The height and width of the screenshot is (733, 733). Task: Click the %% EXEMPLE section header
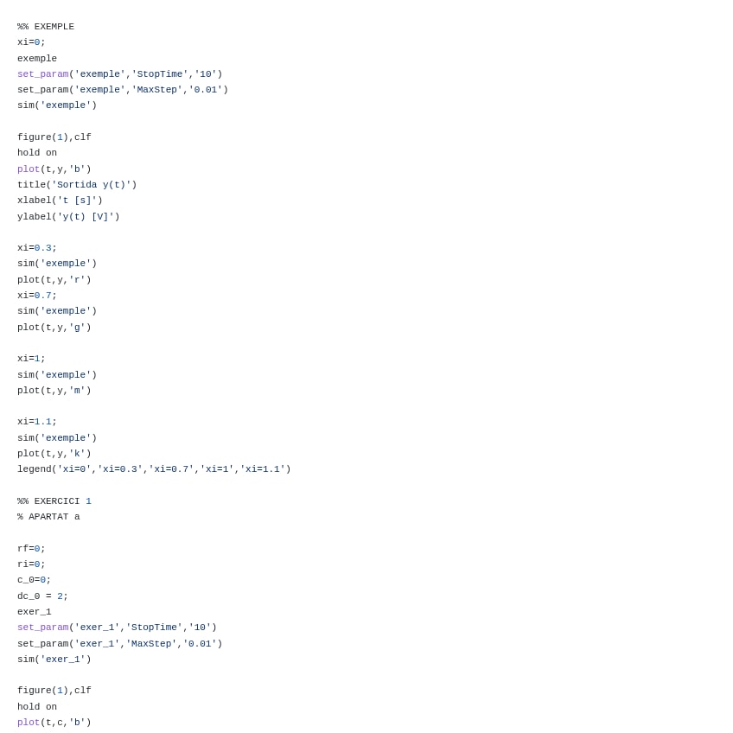tap(46, 27)
